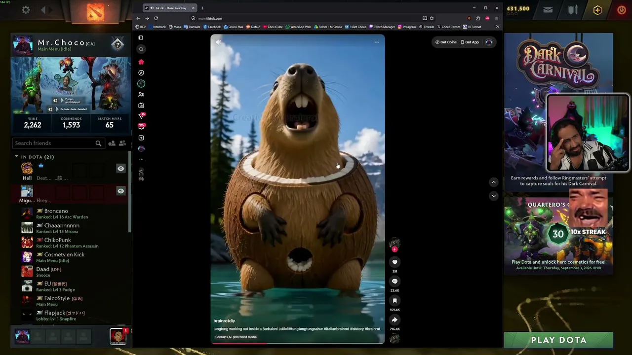Play the lower voice line on profile card
The image size is (632, 355).
[50, 109]
